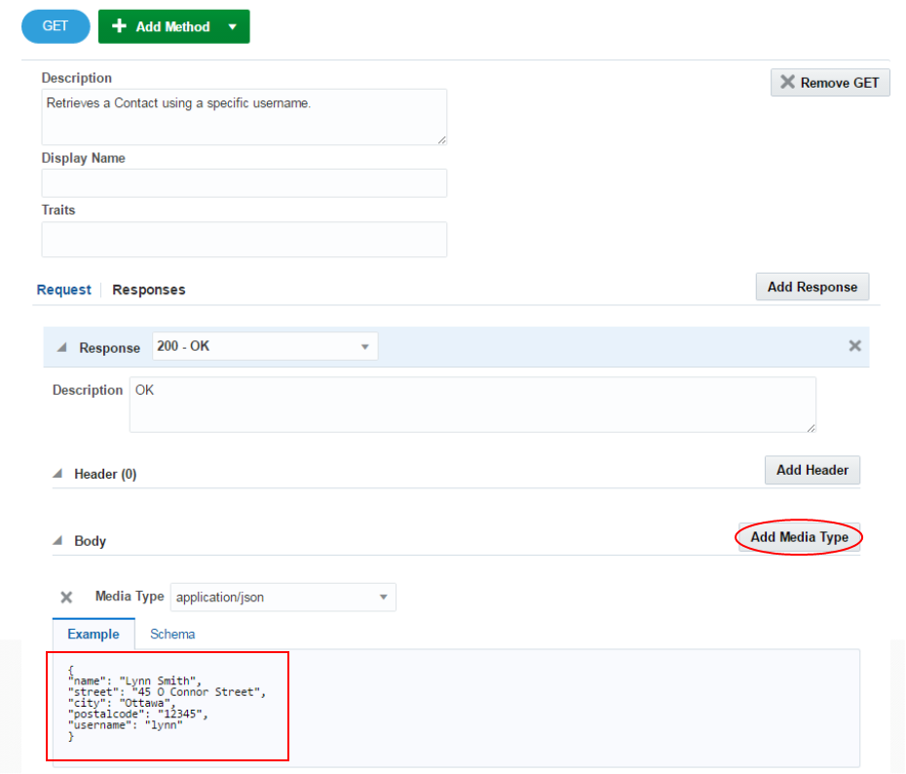Click the Add Media Type button
The width and height of the screenshot is (906, 774).
799,537
